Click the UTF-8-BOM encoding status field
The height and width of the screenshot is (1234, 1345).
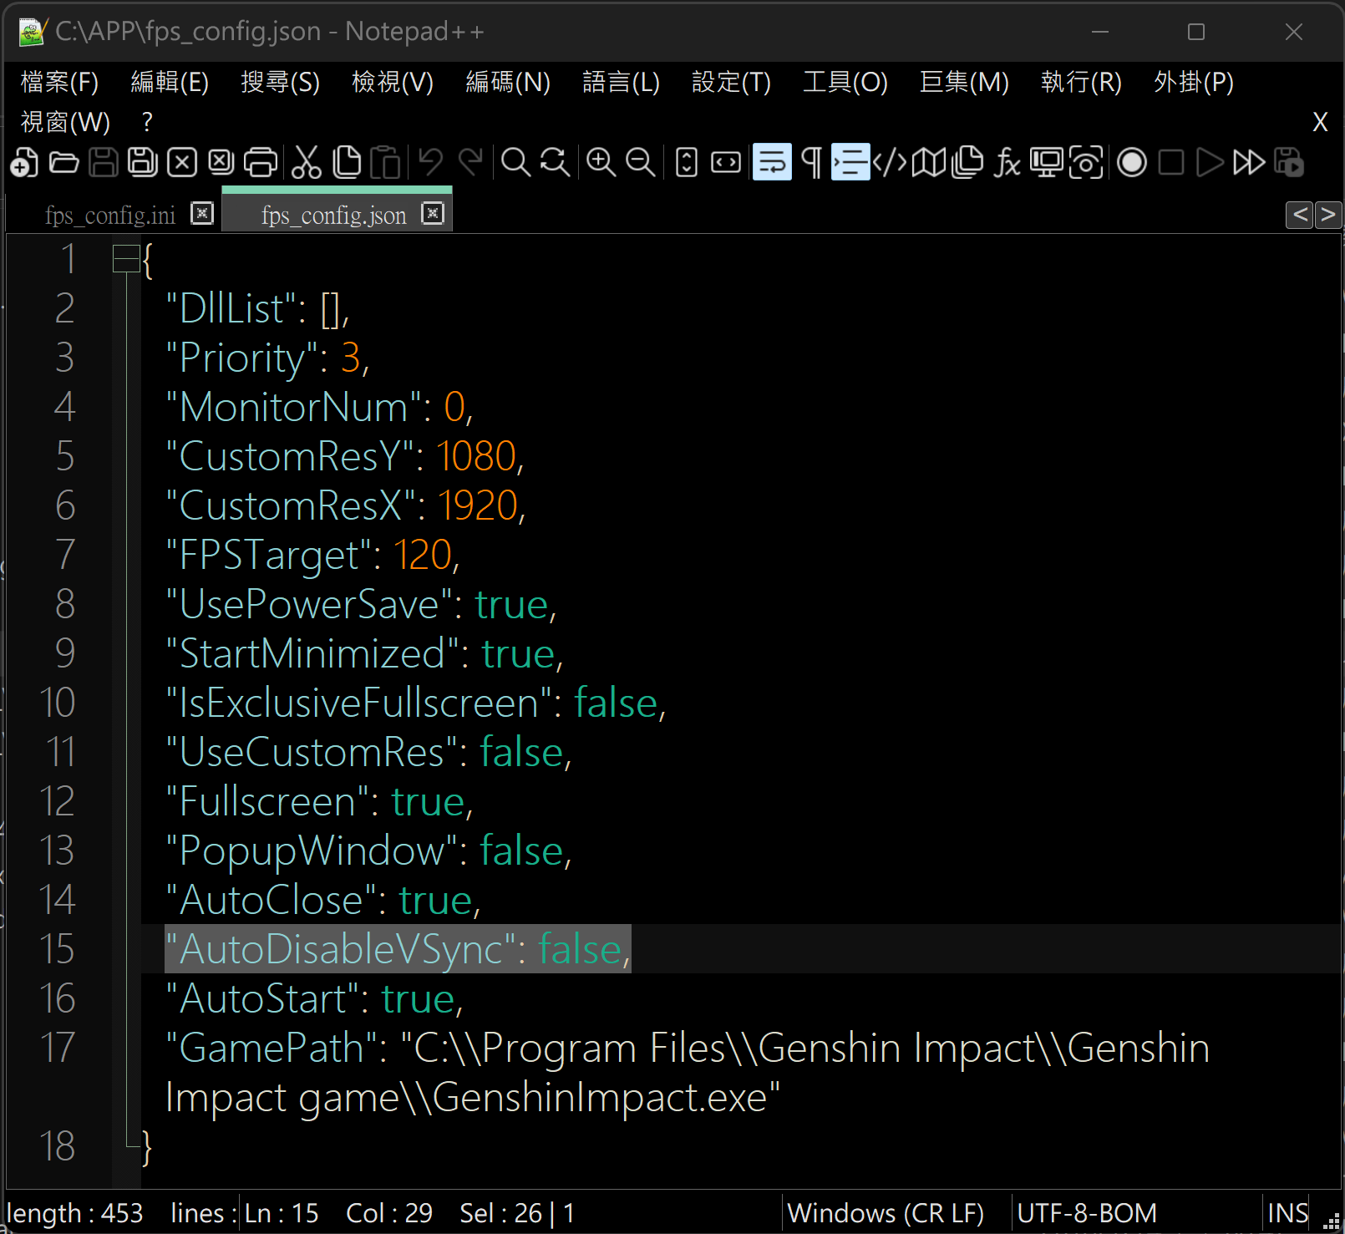1087,1212
